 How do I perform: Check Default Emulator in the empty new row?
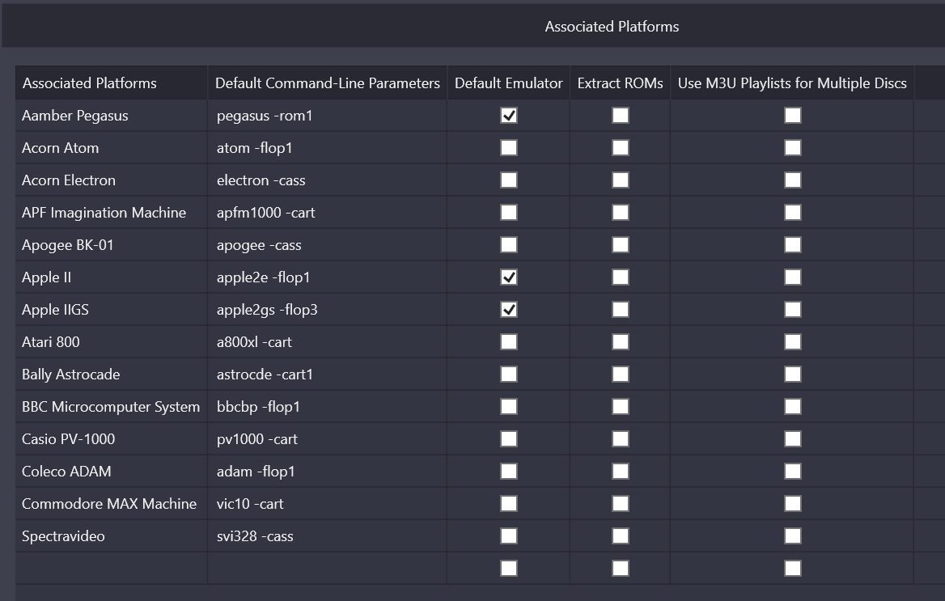coord(509,569)
